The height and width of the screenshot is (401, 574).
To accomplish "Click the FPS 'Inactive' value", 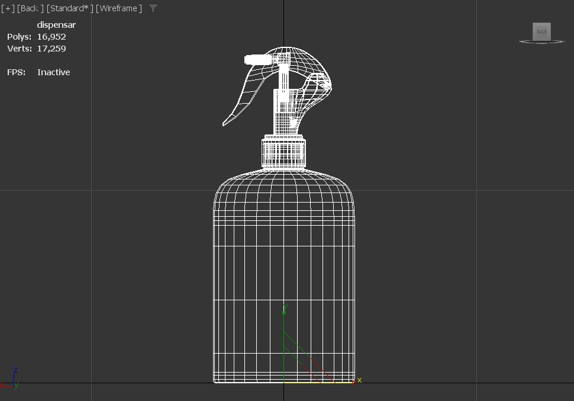I will (x=53, y=72).
